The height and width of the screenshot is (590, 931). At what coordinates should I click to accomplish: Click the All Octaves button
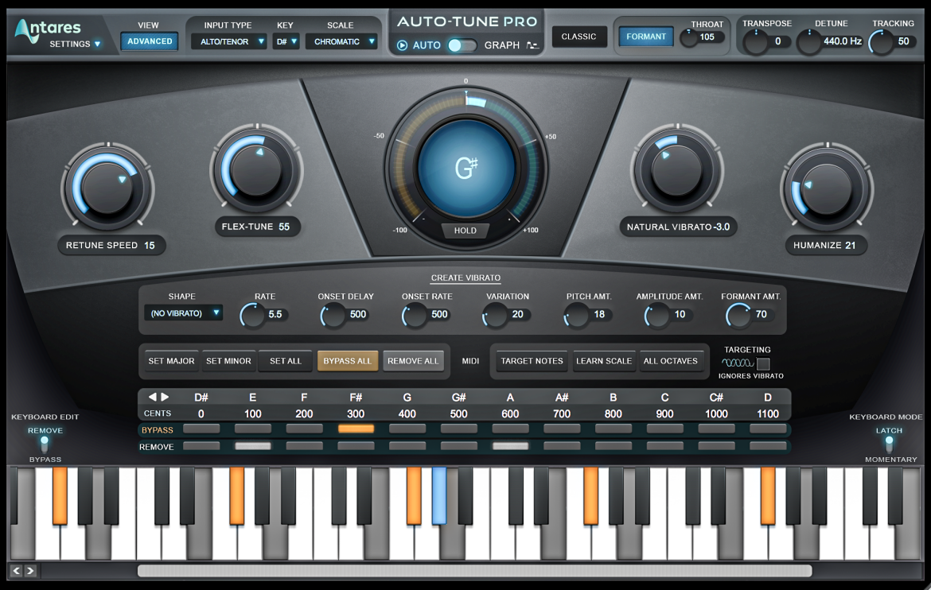tap(671, 361)
